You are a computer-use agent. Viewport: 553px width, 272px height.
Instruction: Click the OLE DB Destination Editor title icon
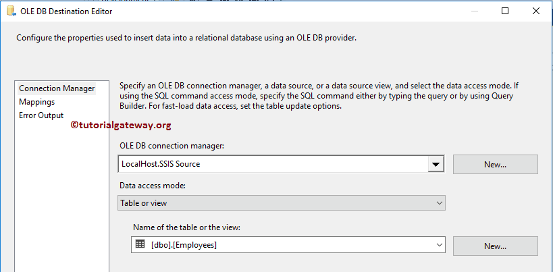pyautogui.click(x=11, y=11)
